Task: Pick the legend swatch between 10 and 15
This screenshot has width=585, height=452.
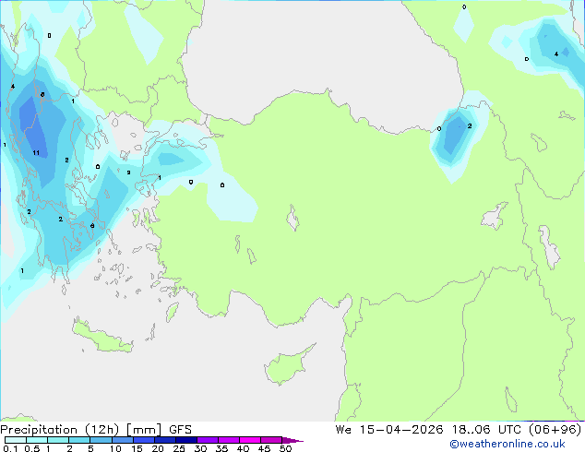Action: tap(122, 440)
